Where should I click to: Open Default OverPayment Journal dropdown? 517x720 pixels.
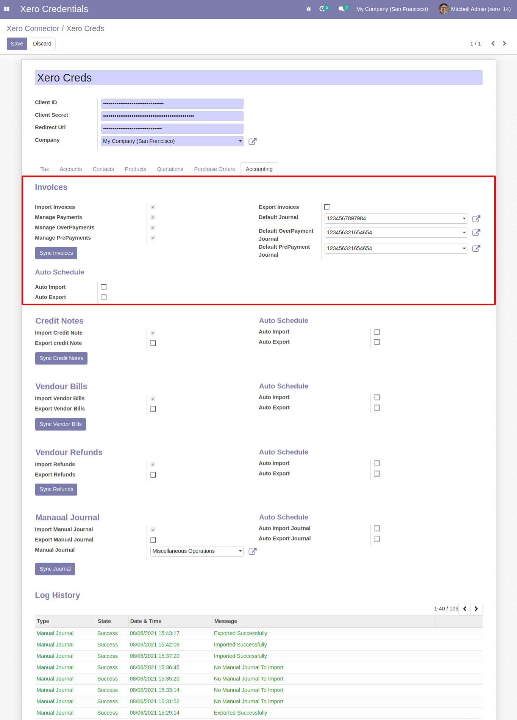(x=396, y=232)
